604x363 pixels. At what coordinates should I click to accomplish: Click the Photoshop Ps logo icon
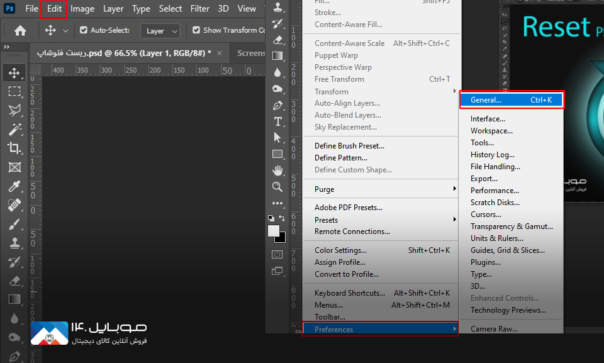coord(9,8)
